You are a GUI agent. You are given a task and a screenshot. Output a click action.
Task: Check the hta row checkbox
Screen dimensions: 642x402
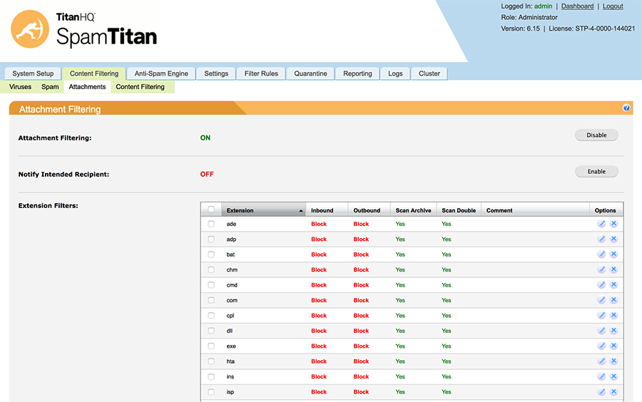(x=211, y=361)
